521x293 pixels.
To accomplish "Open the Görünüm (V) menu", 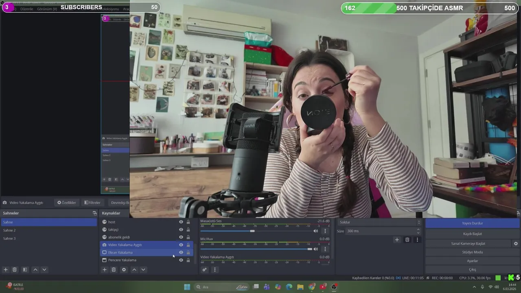I will [x=47, y=9].
